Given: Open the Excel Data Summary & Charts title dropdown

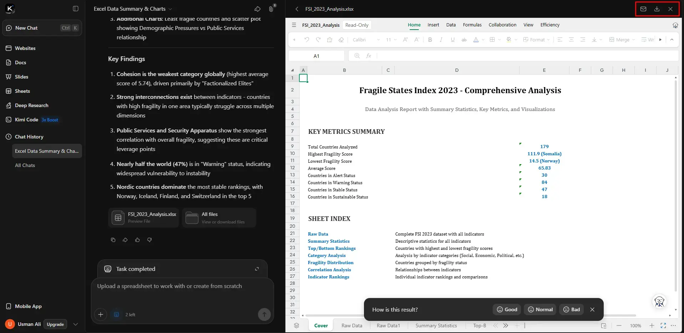Looking at the screenshot, I should (x=170, y=9).
